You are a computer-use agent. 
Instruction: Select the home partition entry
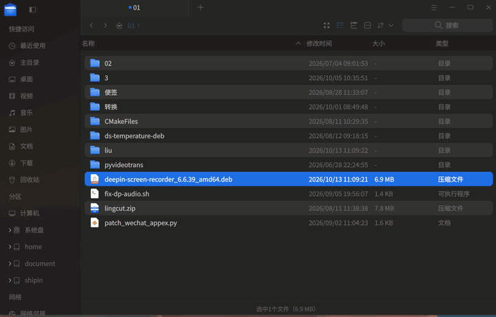pyautogui.click(x=33, y=247)
